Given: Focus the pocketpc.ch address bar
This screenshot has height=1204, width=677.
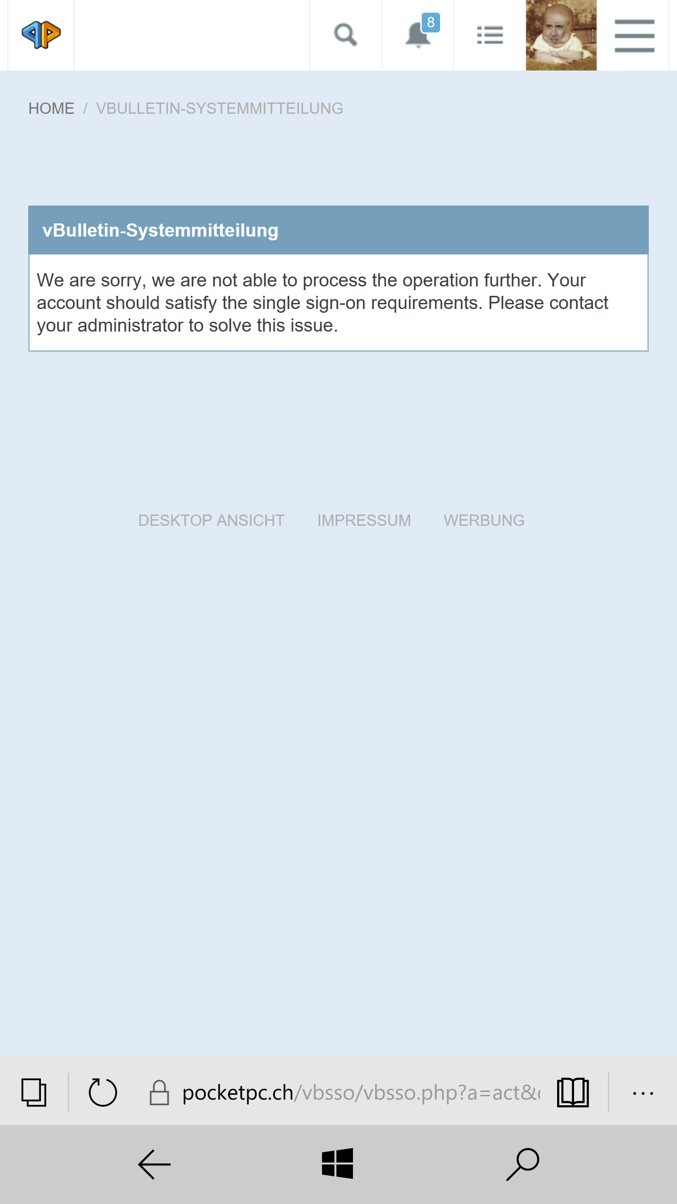Looking at the screenshot, I should pyautogui.click(x=361, y=1093).
